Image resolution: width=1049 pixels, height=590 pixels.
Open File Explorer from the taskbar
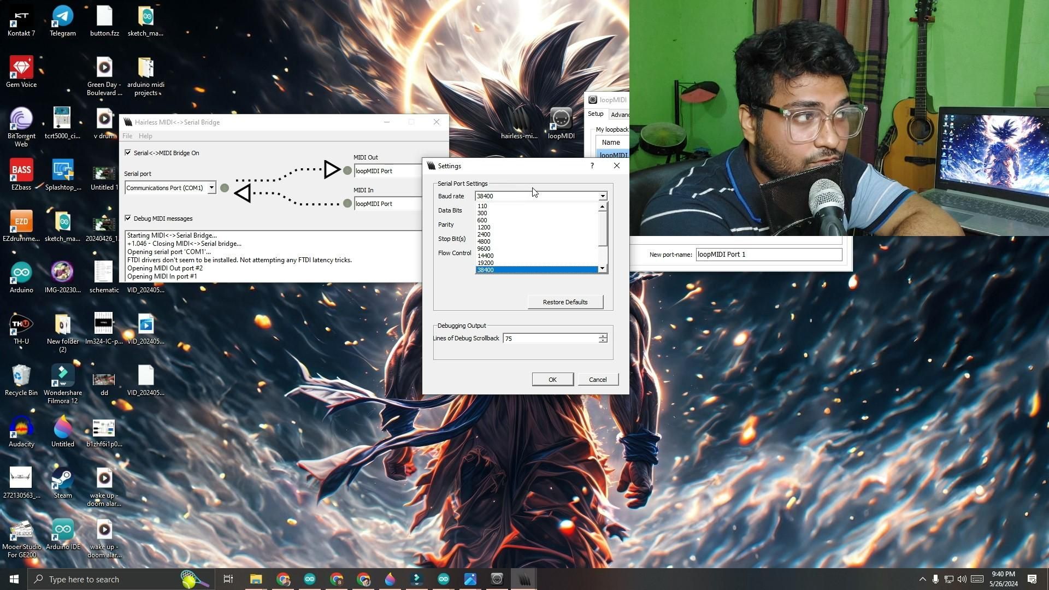256,579
